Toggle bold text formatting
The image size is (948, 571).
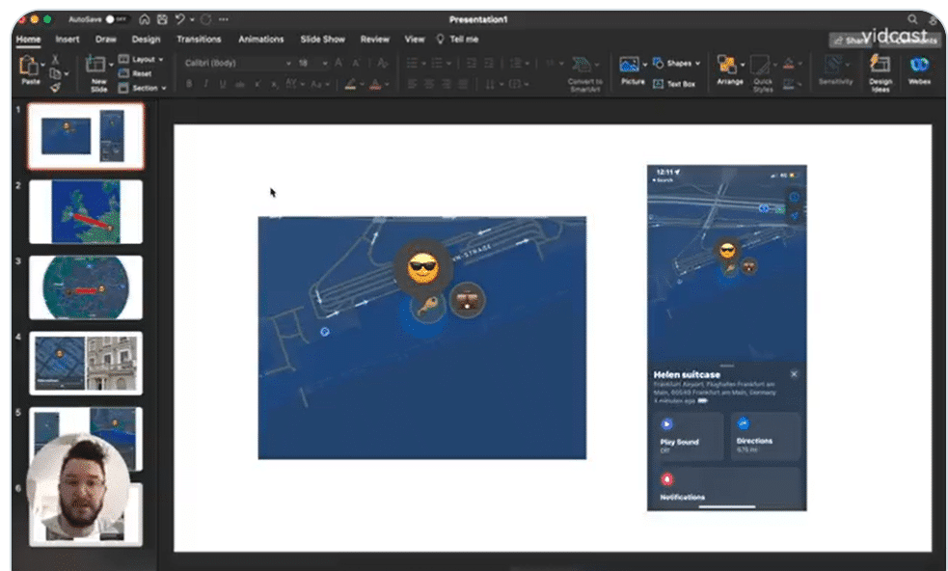(x=189, y=84)
